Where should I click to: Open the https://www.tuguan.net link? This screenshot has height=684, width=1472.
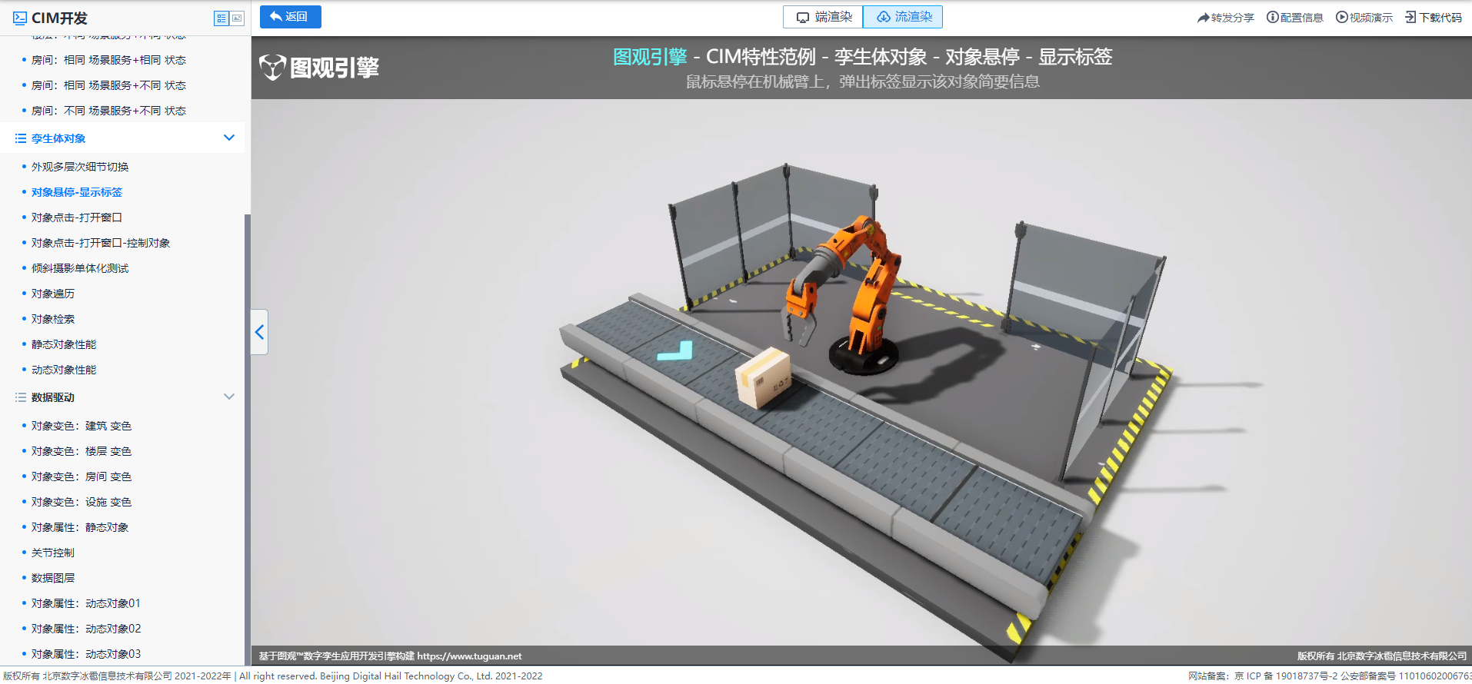click(x=469, y=656)
